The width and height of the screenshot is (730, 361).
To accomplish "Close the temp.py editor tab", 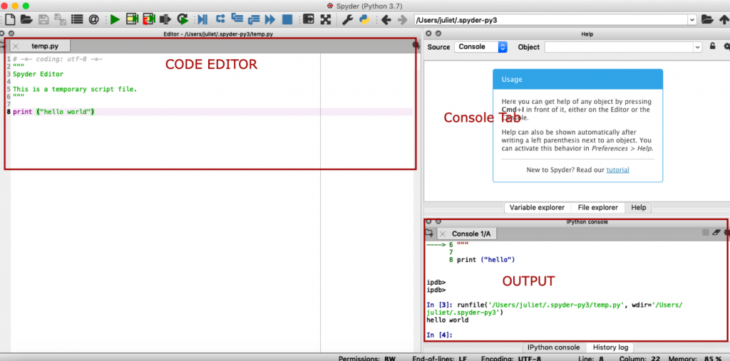I will click(x=16, y=46).
